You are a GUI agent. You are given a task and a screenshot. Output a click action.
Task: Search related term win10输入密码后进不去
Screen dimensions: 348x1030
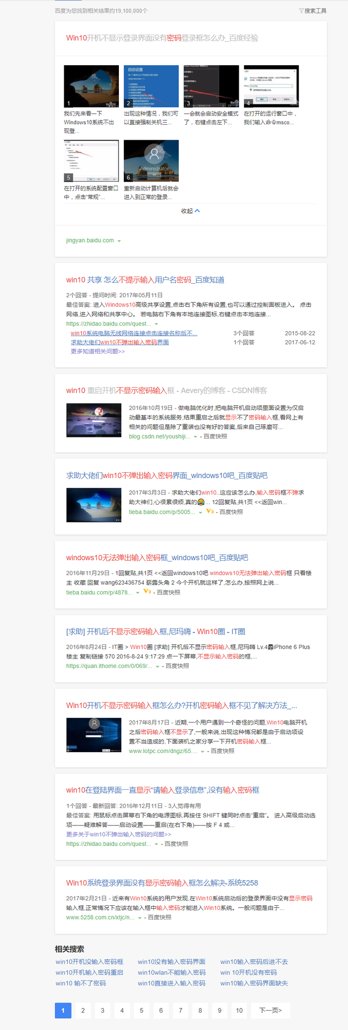pos(254,962)
